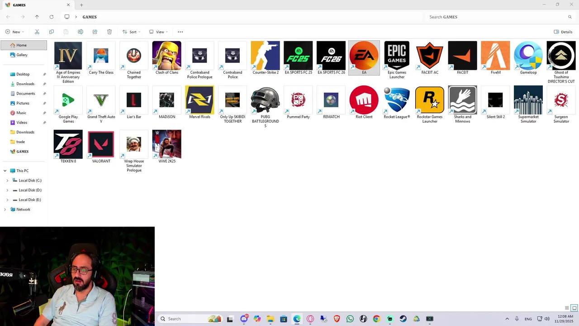Select the EA SPORTS FC 25 icon
The width and height of the screenshot is (579, 326).
tap(298, 56)
